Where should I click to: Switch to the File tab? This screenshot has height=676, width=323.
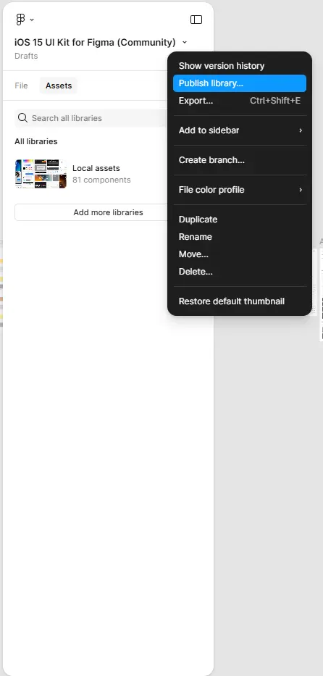point(21,85)
